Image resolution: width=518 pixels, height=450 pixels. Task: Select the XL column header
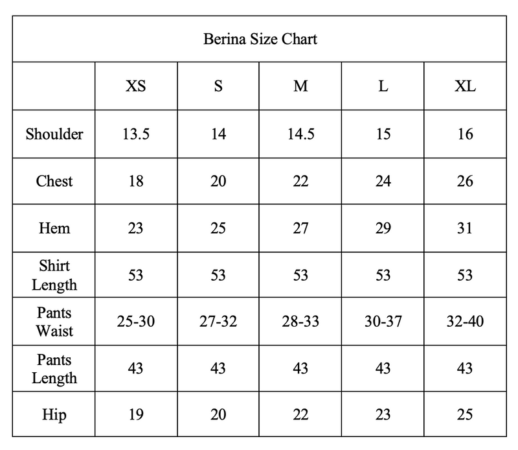(x=465, y=86)
